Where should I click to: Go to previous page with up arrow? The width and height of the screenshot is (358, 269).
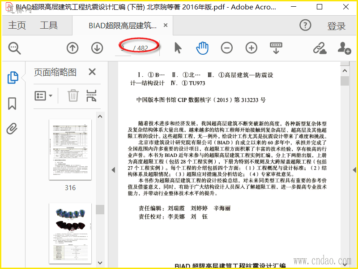[x=72, y=48]
